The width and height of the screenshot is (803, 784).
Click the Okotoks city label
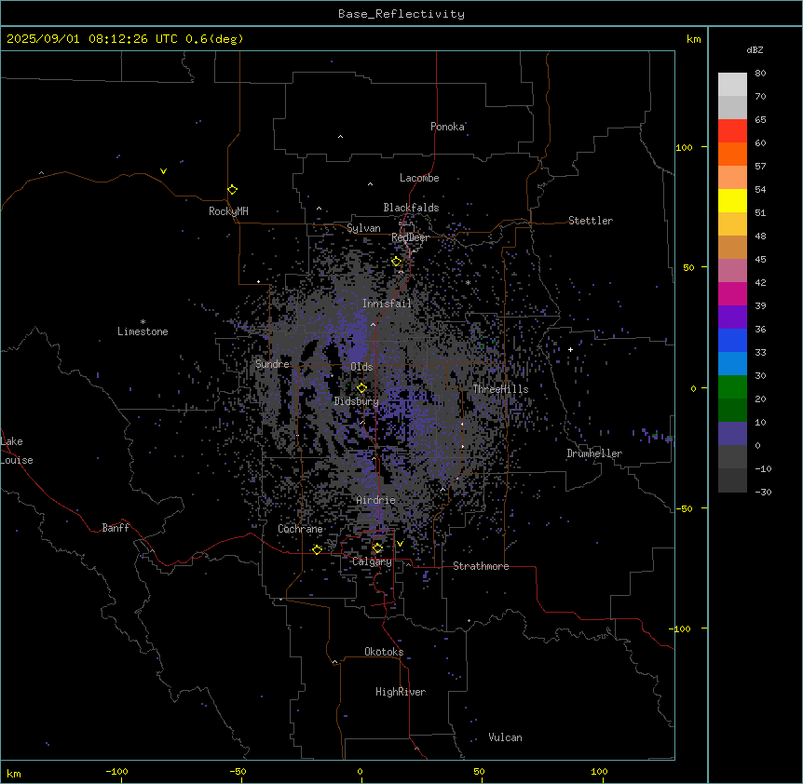tap(384, 652)
